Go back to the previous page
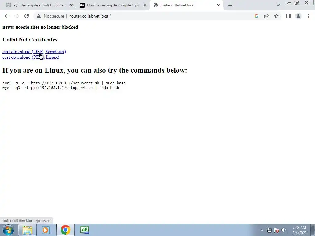This screenshot has height=236, width=315. [x=7, y=16]
